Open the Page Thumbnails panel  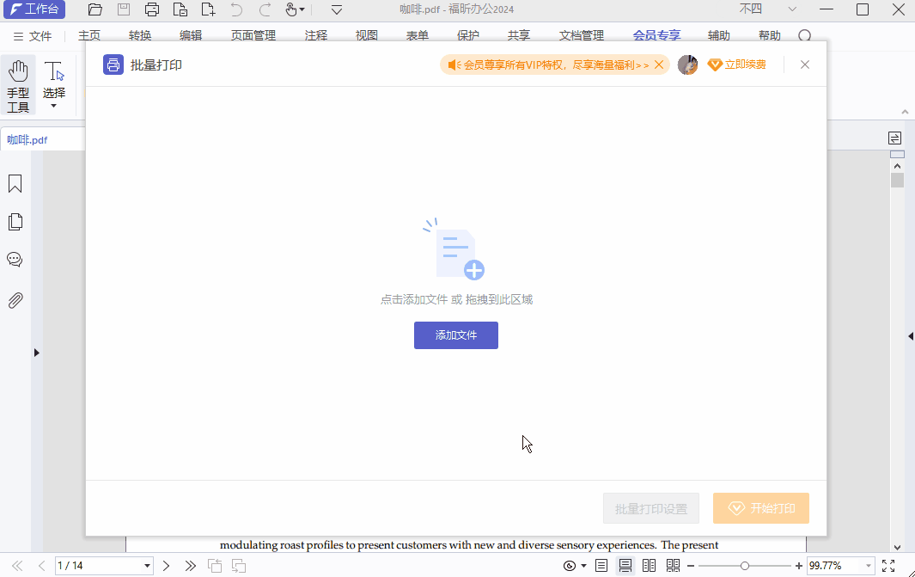[15, 221]
